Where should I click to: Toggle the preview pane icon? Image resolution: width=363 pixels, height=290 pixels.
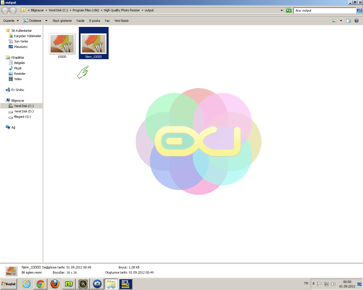(349, 21)
